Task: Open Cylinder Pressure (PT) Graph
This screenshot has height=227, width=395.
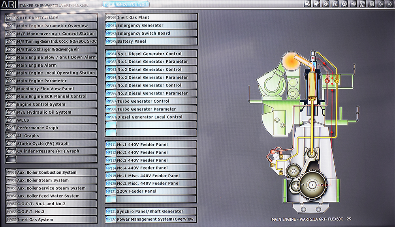Action: tap(51, 151)
